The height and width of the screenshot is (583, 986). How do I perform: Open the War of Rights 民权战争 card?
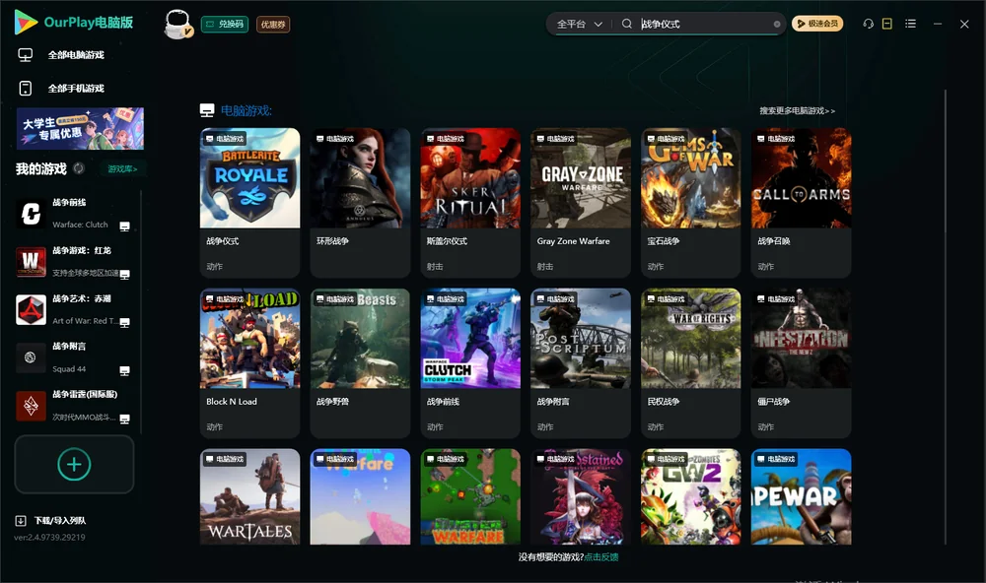tap(690, 362)
